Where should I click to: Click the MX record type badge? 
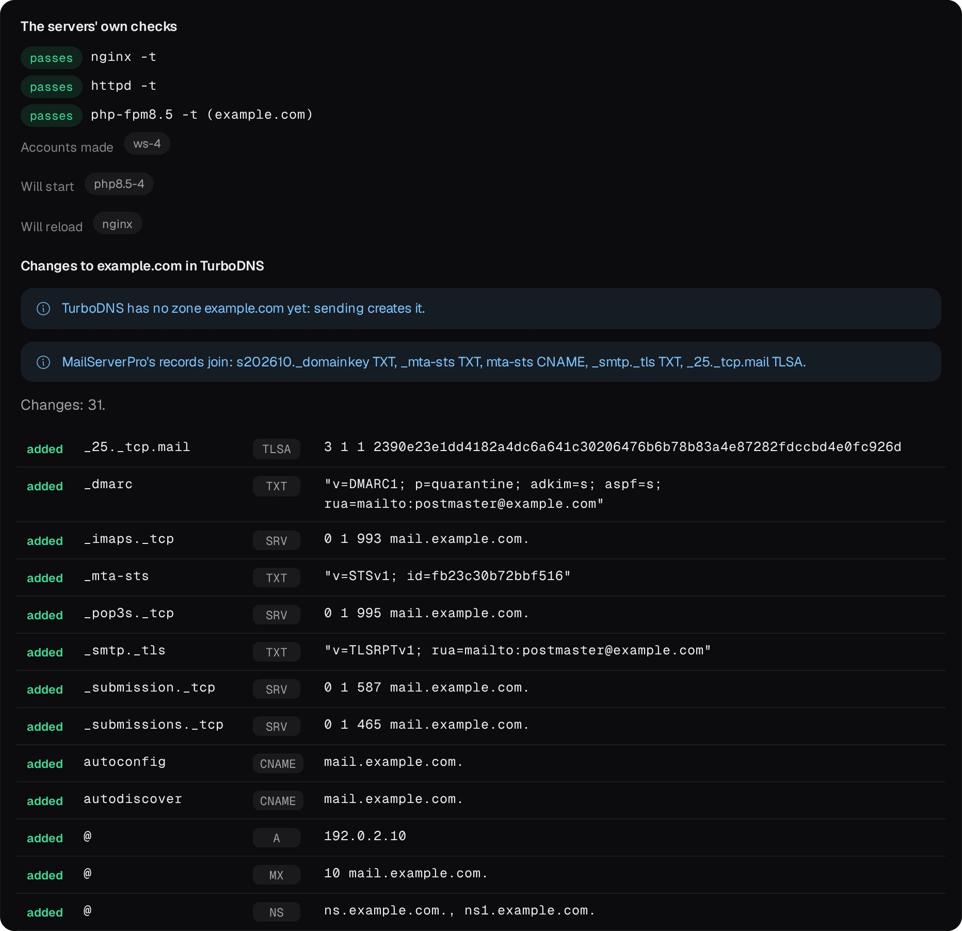point(277,875)
